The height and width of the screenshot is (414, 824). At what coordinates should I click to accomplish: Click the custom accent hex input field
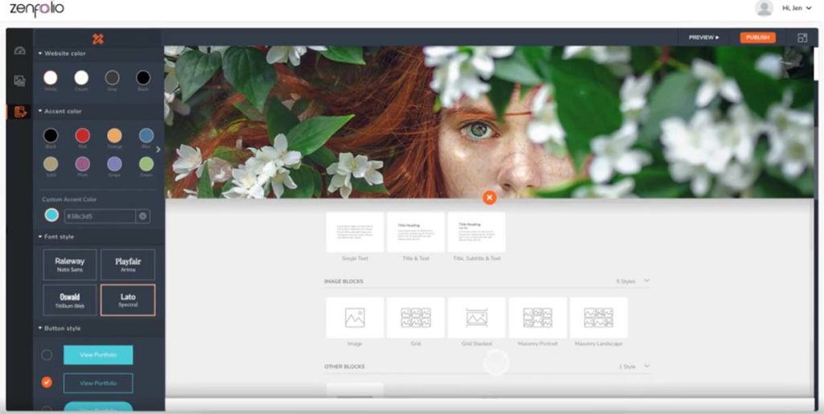tap(100, 216)
